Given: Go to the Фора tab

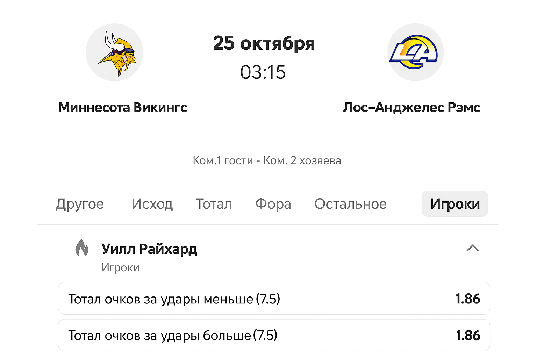Looking at the screenshot, I should tap(273, 204).
